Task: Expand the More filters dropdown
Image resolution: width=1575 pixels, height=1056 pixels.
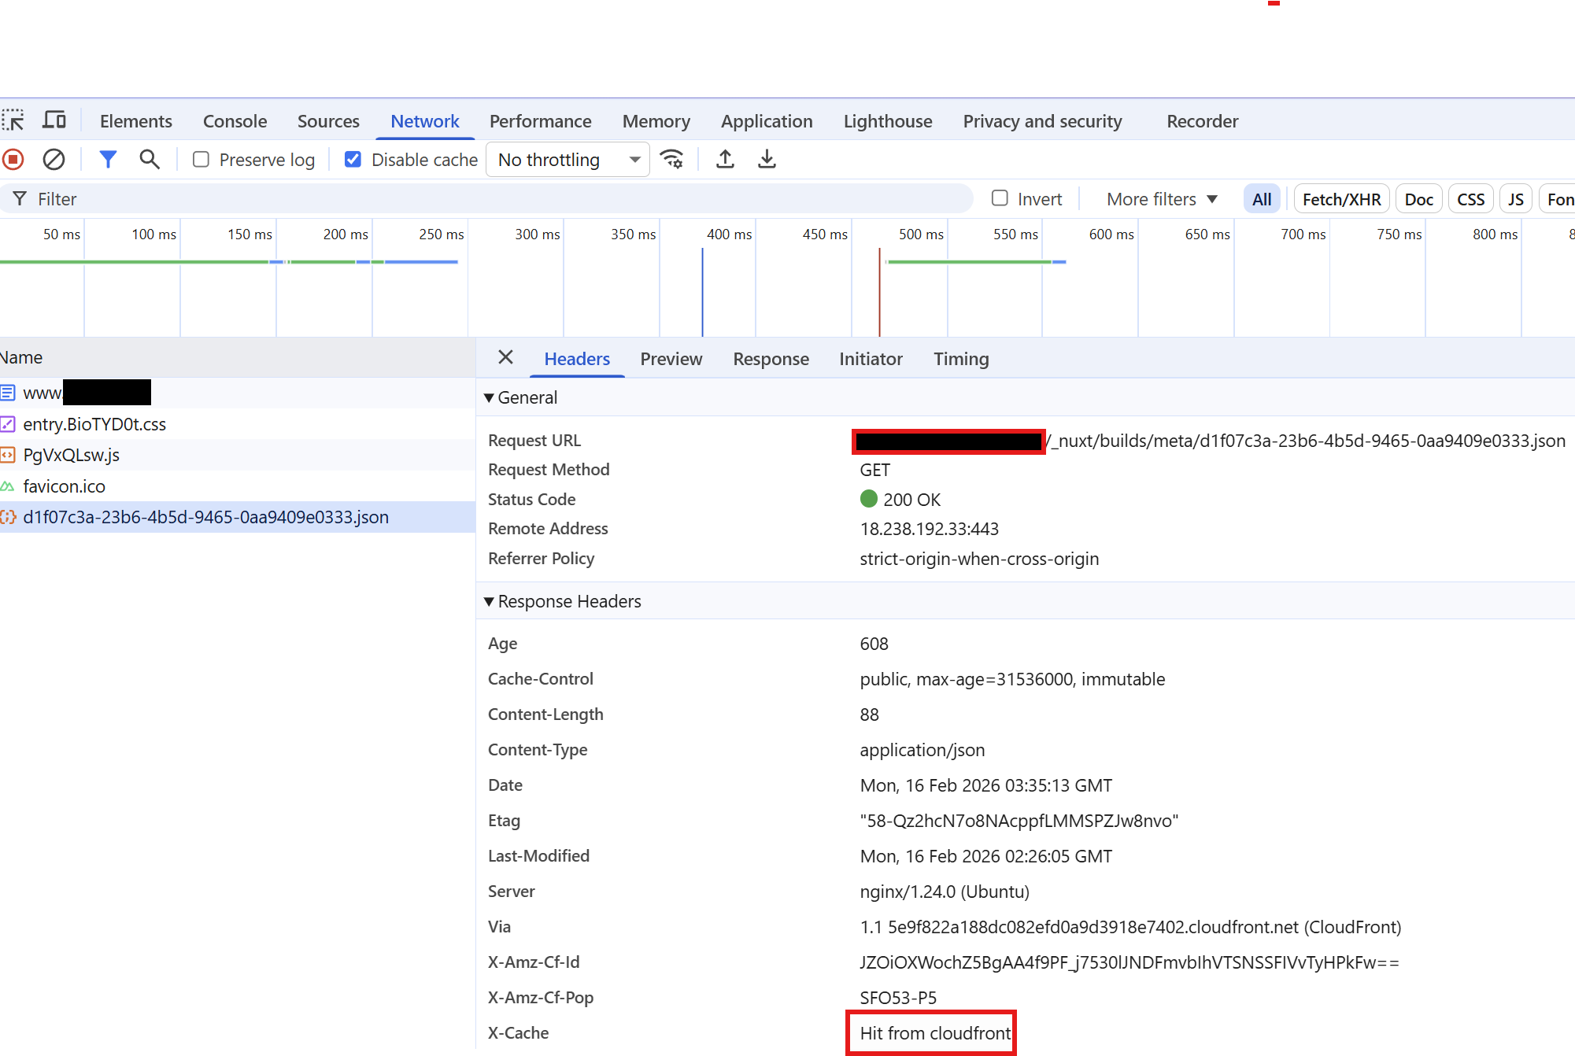Action: click(x=1162, y=199)
